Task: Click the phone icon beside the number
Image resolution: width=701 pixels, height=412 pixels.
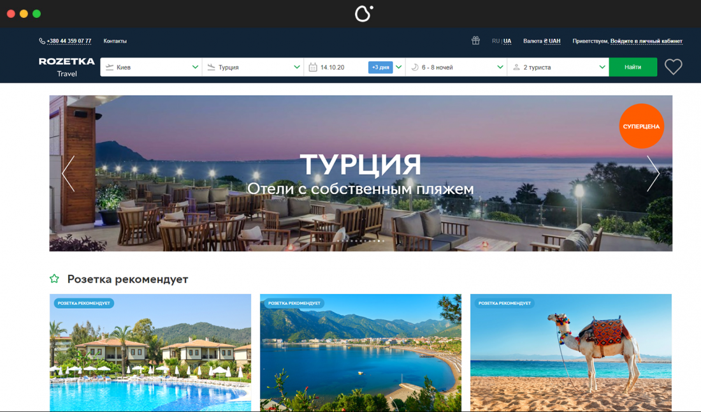Action: point(42,41)
